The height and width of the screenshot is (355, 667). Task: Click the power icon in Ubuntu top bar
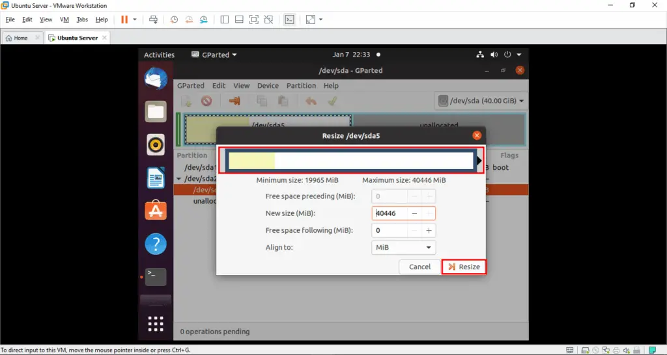click(x=507, y=55)
